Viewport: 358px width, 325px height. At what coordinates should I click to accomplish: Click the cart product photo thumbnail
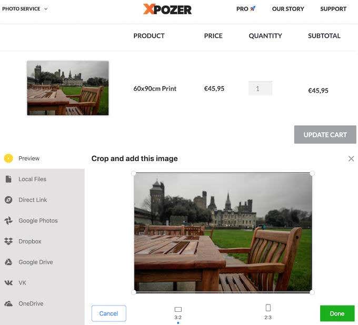click(x=68, y=88)
